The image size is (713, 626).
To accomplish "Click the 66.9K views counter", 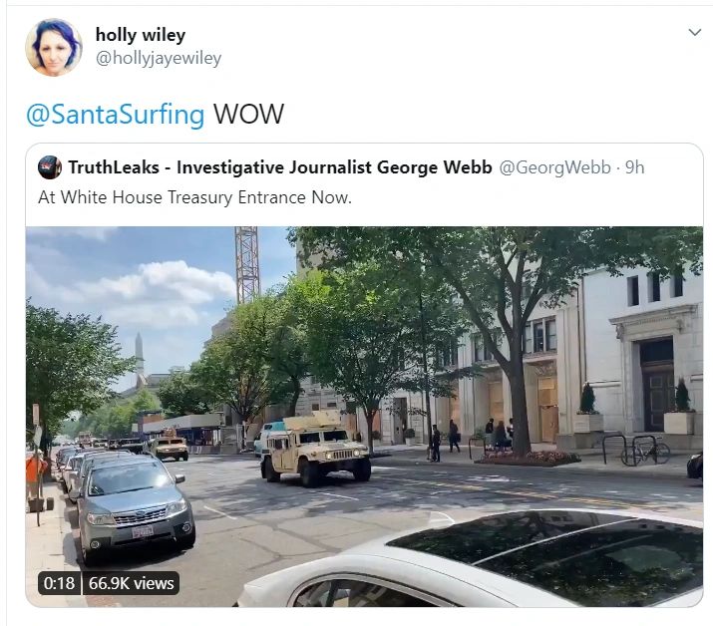I will point(131,583).
